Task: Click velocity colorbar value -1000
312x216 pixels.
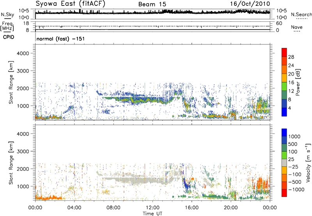Action: tap(296, 189)
